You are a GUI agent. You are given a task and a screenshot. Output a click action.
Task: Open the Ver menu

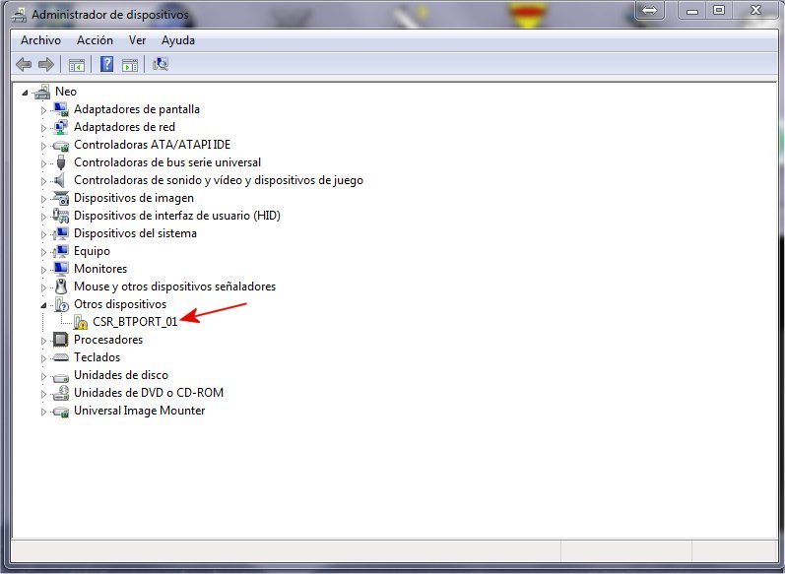137,40
